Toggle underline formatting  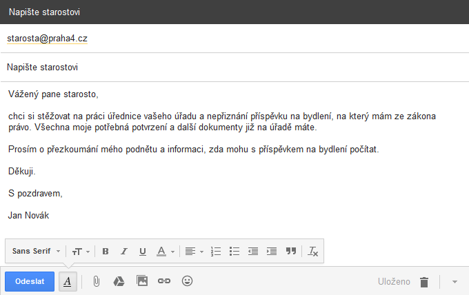pyautogui.click(x=143, y=252)
